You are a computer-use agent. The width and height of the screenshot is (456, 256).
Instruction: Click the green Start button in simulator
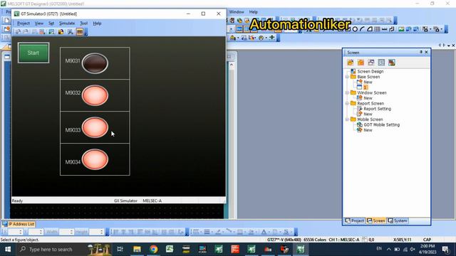pos(33,53)
